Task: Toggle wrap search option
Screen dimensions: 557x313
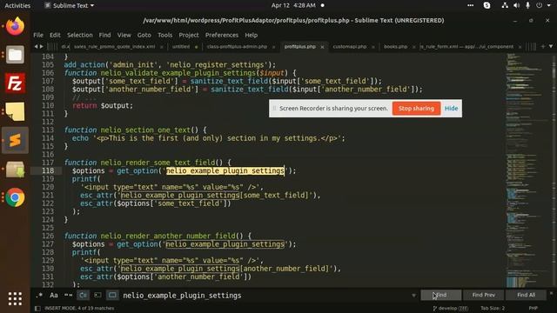Action: point(84,296)
